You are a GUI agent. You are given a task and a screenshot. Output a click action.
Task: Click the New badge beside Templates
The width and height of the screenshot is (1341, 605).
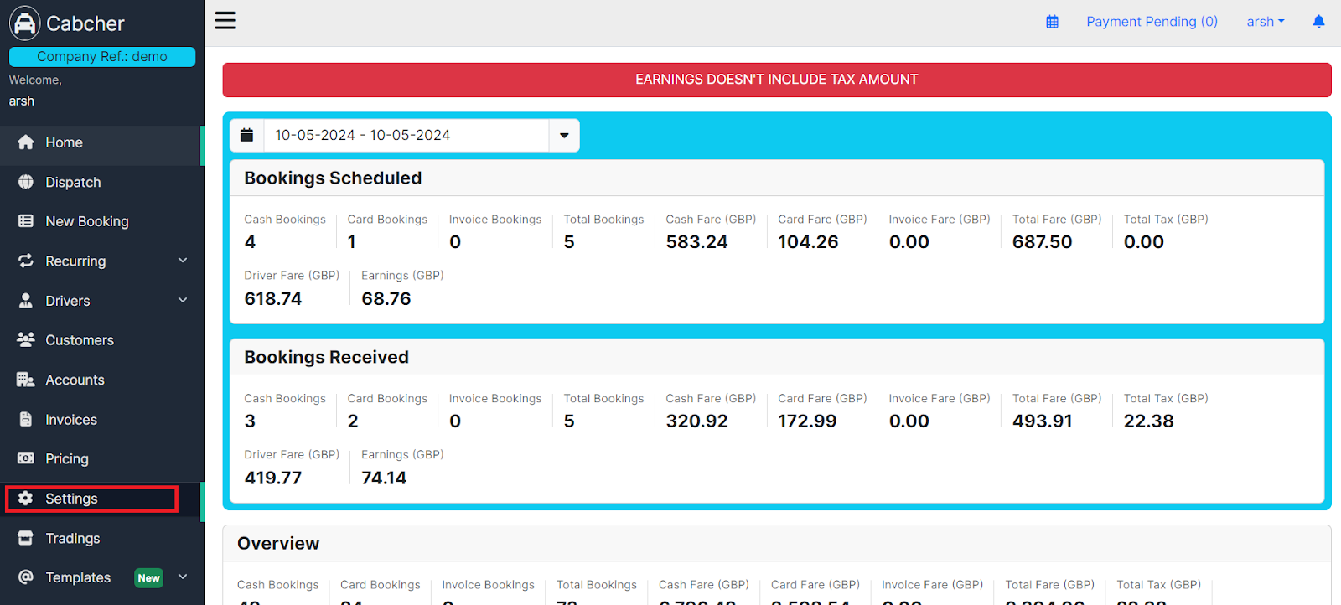point(149,577)
